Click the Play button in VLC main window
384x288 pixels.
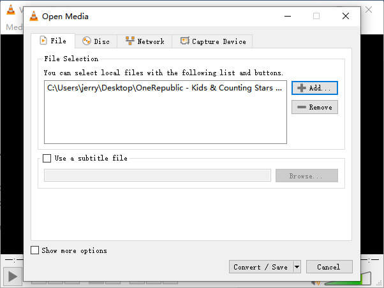(13, 277)
